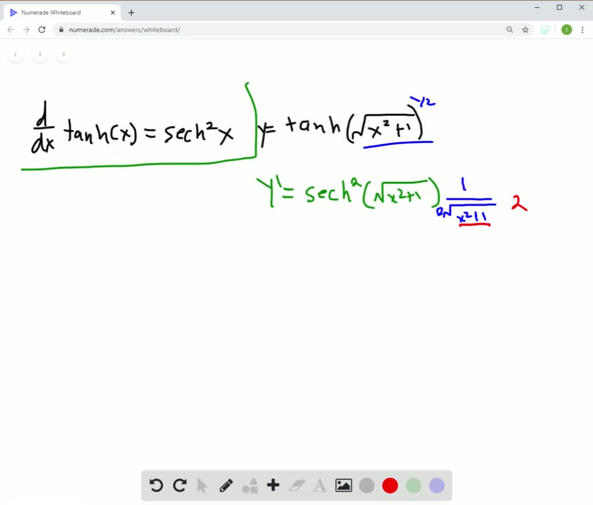This screenshot has height=505, width=593.
Task: Click the Redo icon on whiteboard toolbar
Action: 180,485
